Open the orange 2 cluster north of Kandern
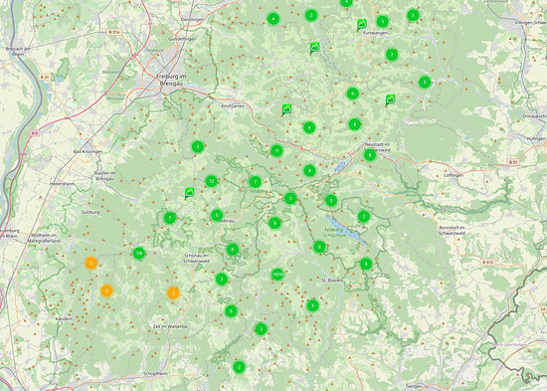The height and width of the screenshot is (391, 547). (106, 291)
